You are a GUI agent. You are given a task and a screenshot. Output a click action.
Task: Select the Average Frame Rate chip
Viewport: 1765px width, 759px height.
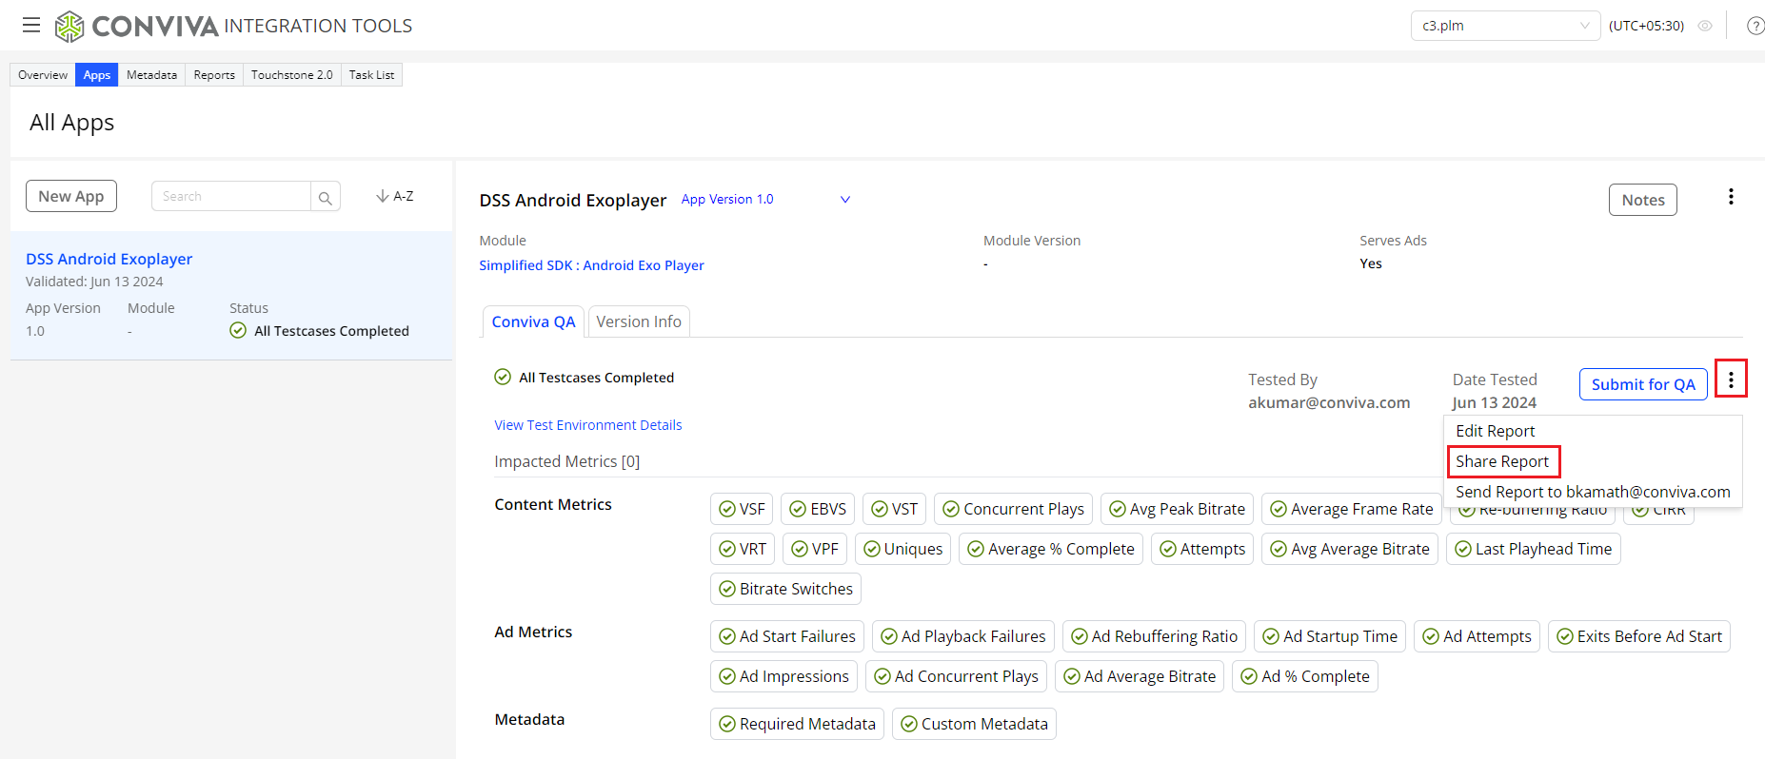pyautogui.click(x=1351, y=509)
